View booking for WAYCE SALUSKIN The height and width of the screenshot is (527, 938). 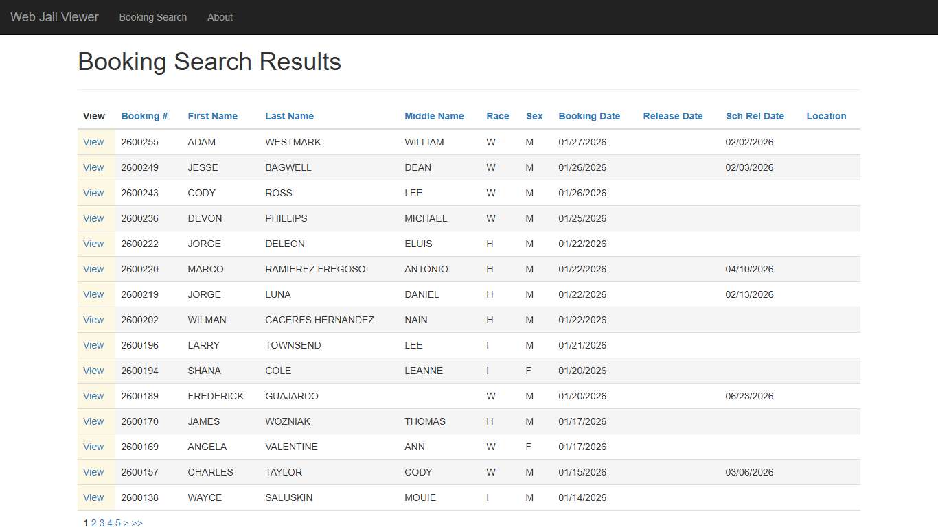93,497
